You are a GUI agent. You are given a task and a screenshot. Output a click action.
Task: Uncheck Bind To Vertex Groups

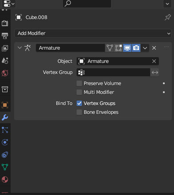[79, 103]
